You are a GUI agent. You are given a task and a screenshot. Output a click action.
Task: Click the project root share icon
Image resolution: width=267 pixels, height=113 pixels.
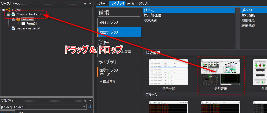coord(9,10)
